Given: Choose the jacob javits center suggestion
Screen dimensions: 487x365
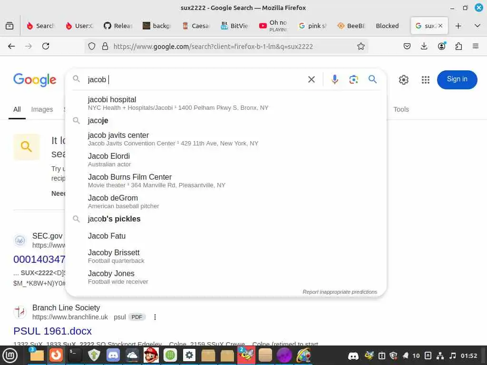Looking at the screenshot, I should (x=226, y=139).
